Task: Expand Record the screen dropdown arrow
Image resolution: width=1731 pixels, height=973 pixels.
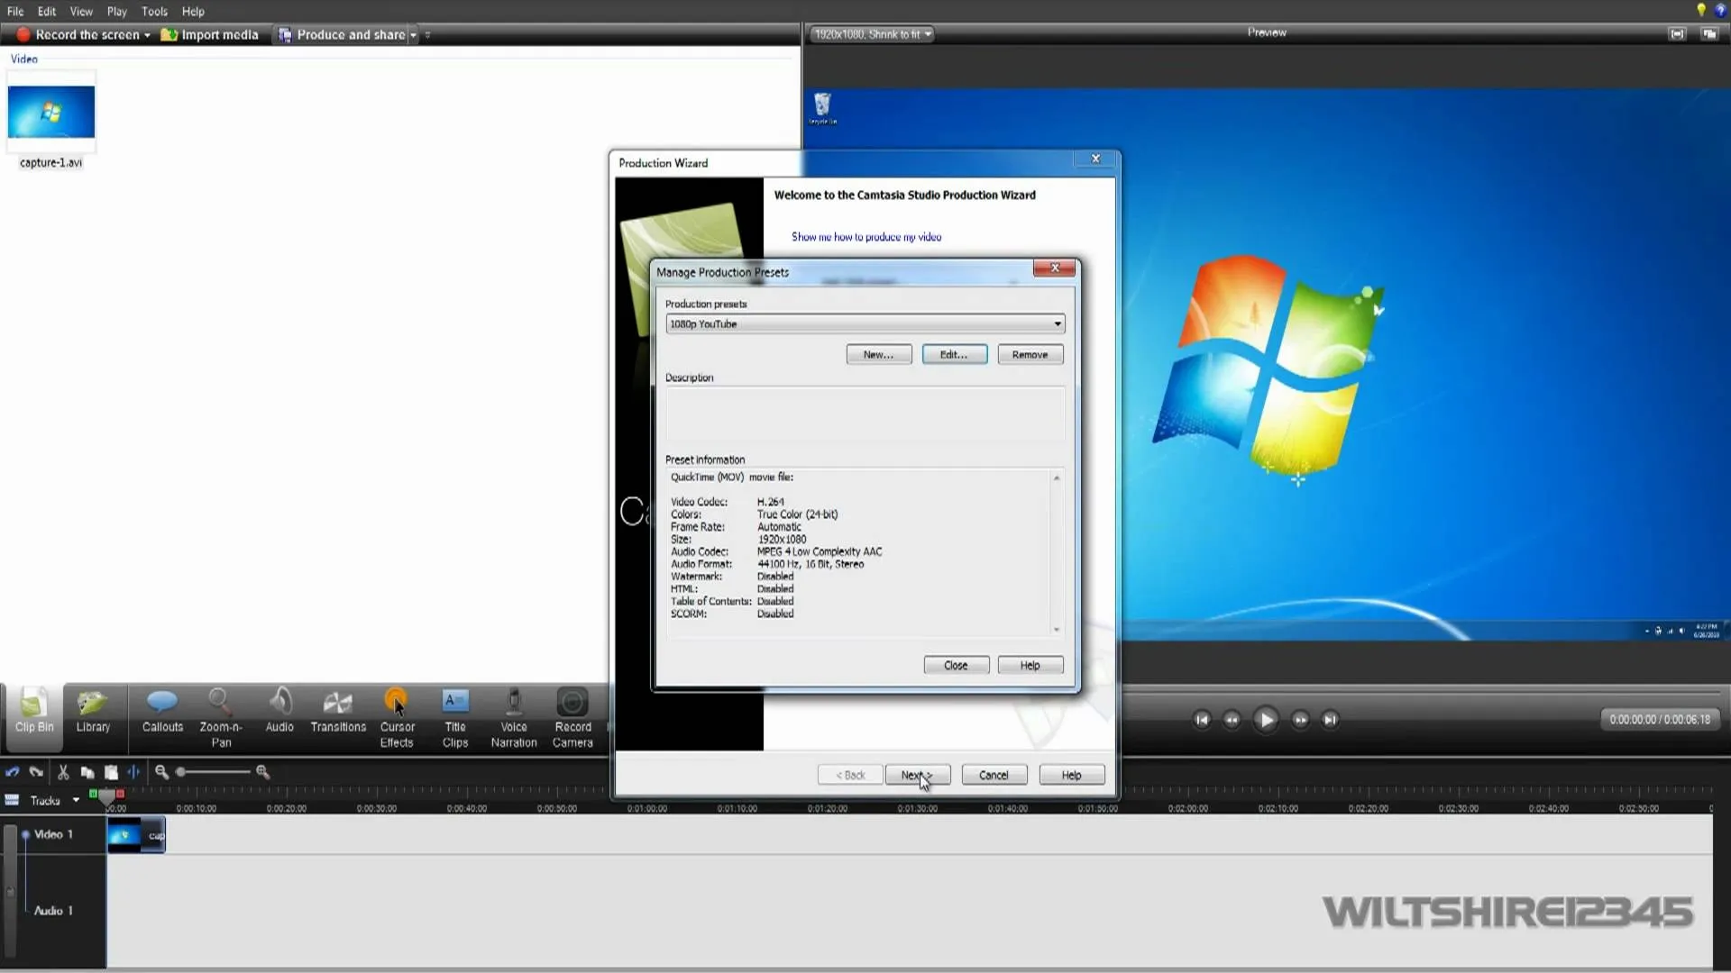Action: coord(148,35)
